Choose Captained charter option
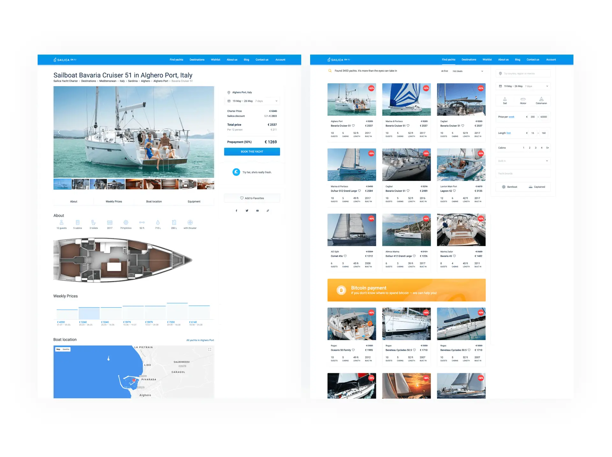This screenshot has width=612, height=457. point(537,187)
